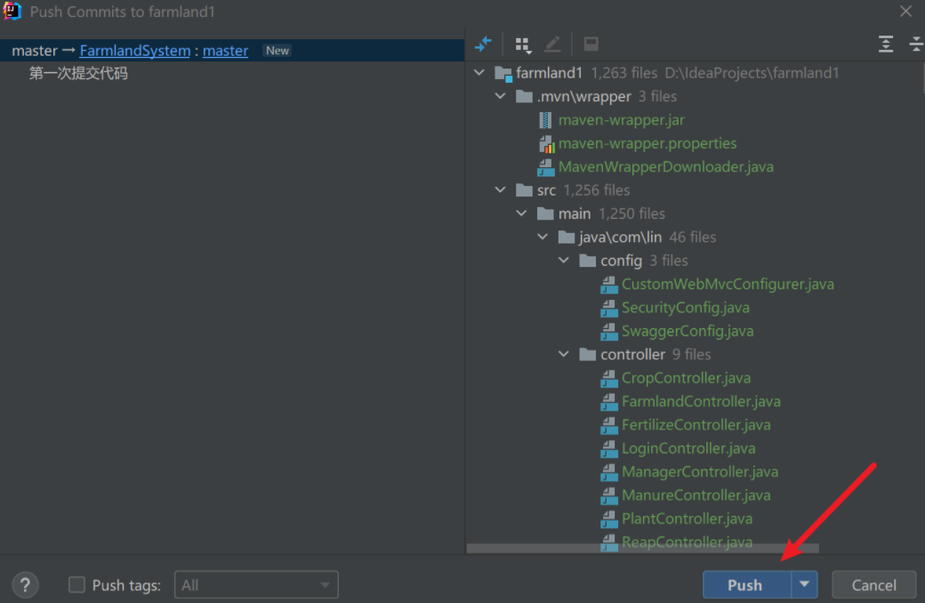Close the Push Commits dialog
925x603 pixels.
pyautogui.click(x=905, y=12)
